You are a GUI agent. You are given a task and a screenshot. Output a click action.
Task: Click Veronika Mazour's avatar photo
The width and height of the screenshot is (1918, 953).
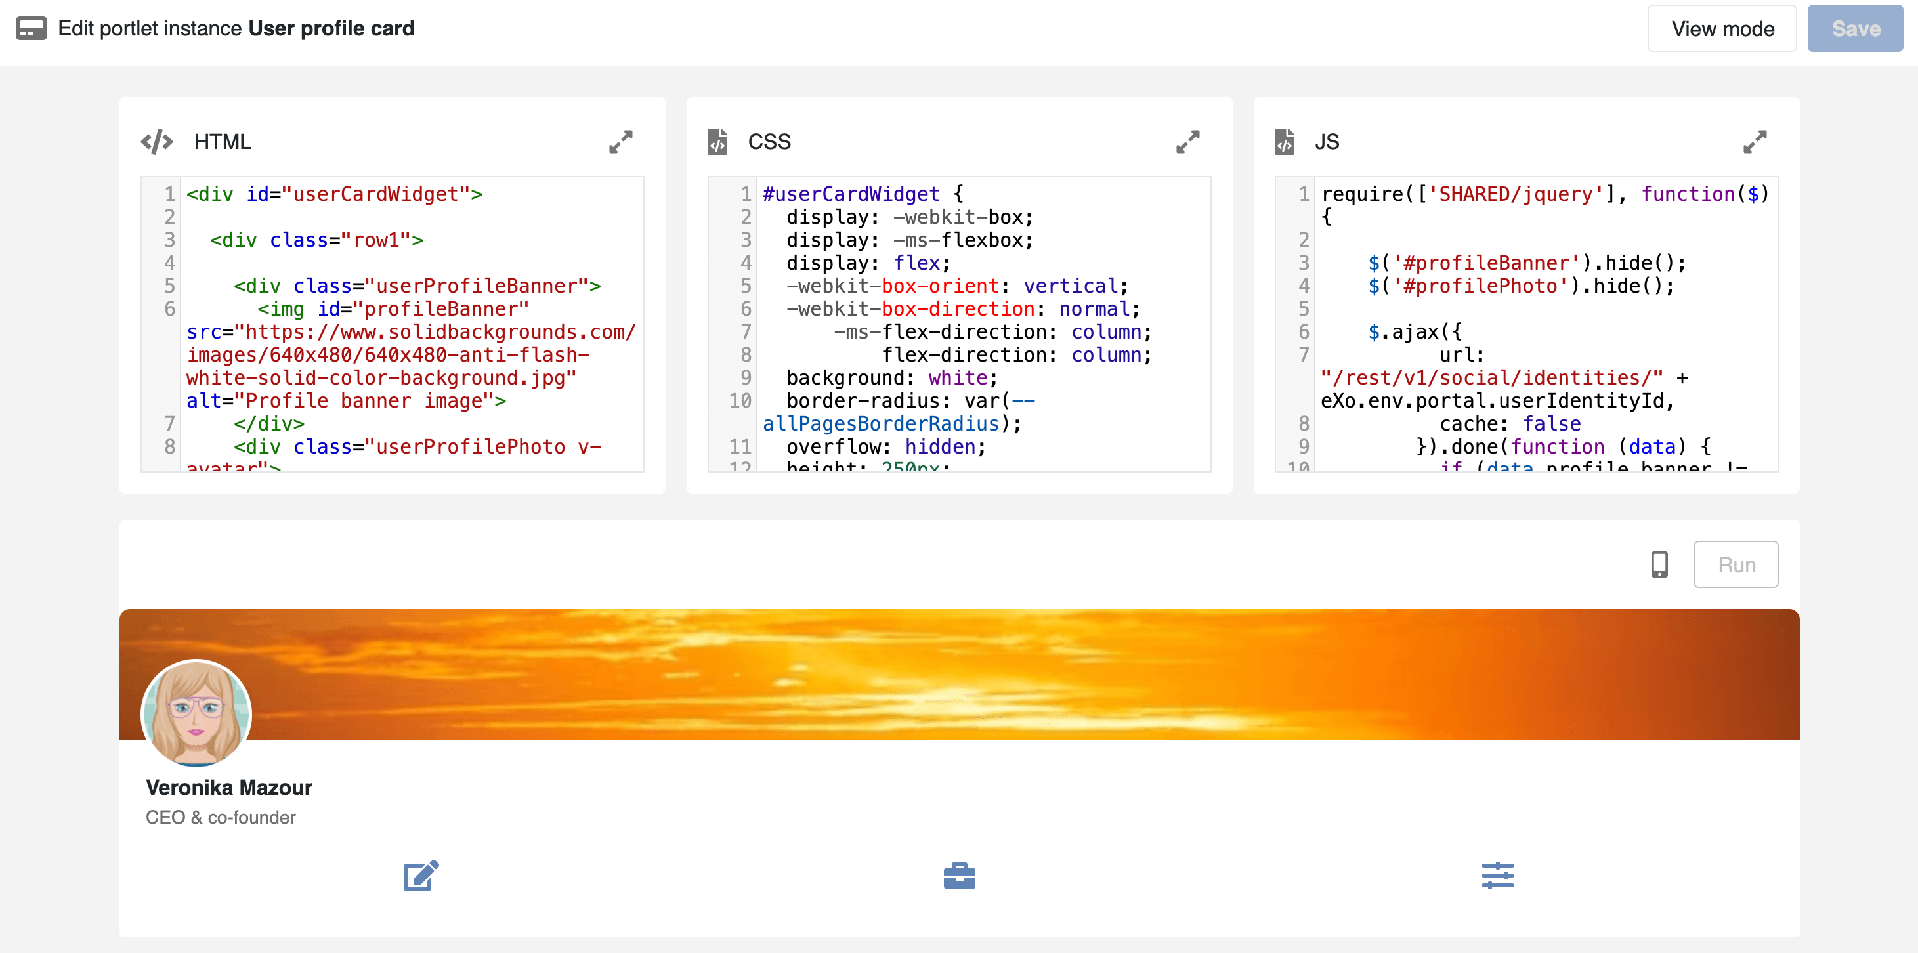tap(196, 713)
